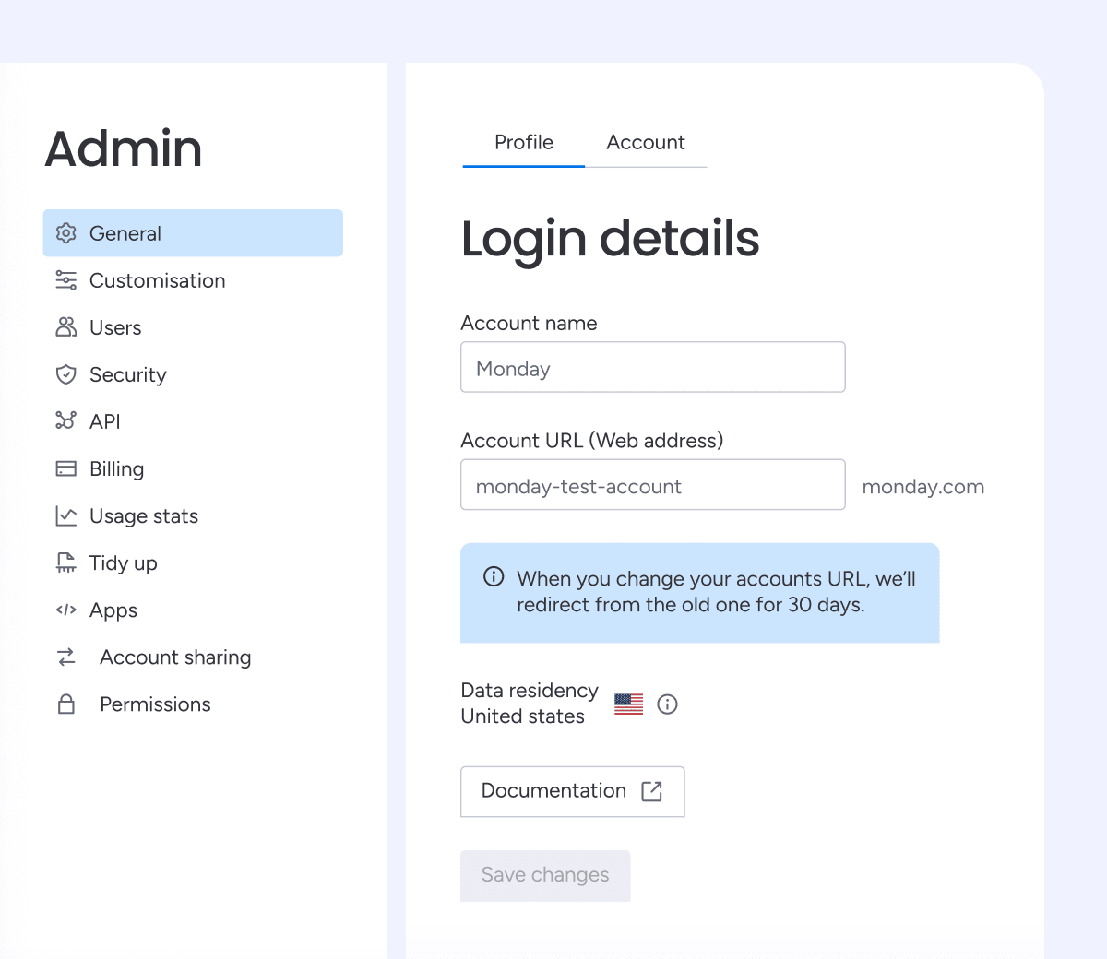Switch to the Profile tab

point(524,143)
